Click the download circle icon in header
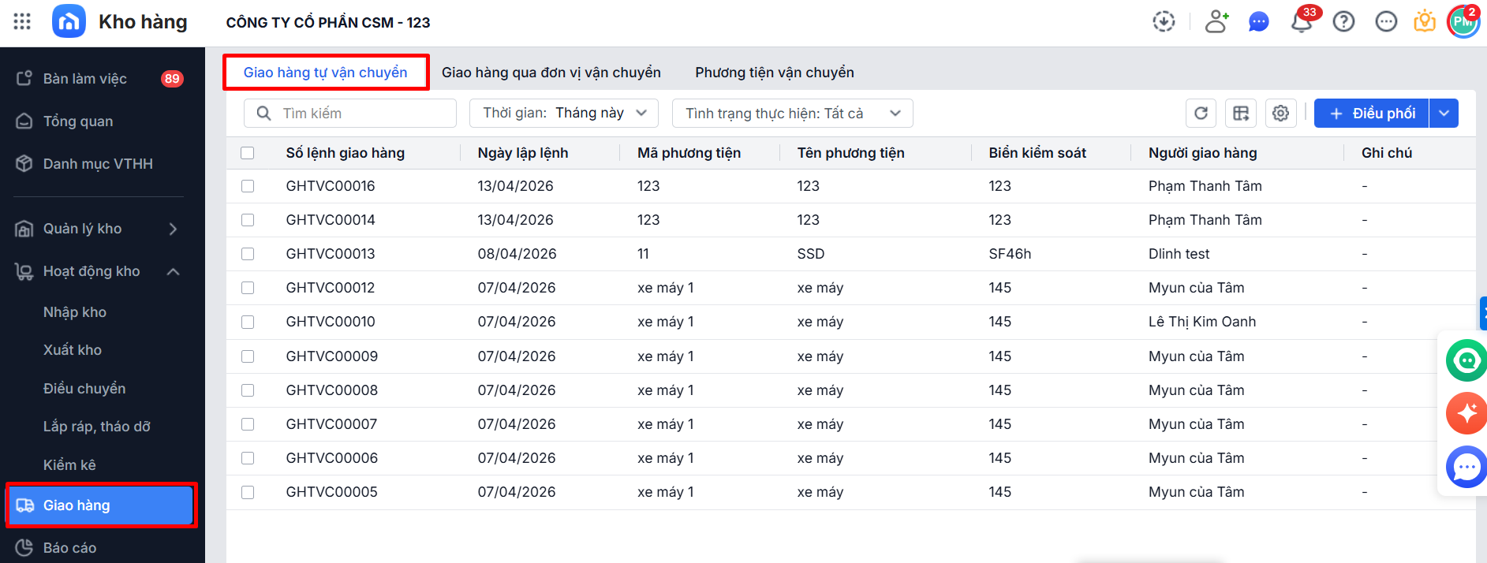 (1164, 21)
